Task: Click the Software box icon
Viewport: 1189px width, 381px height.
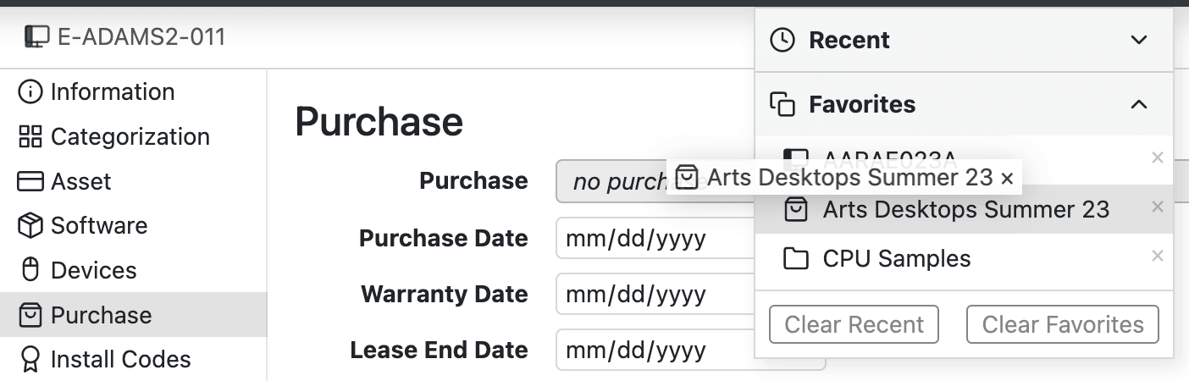Action: 30,226
